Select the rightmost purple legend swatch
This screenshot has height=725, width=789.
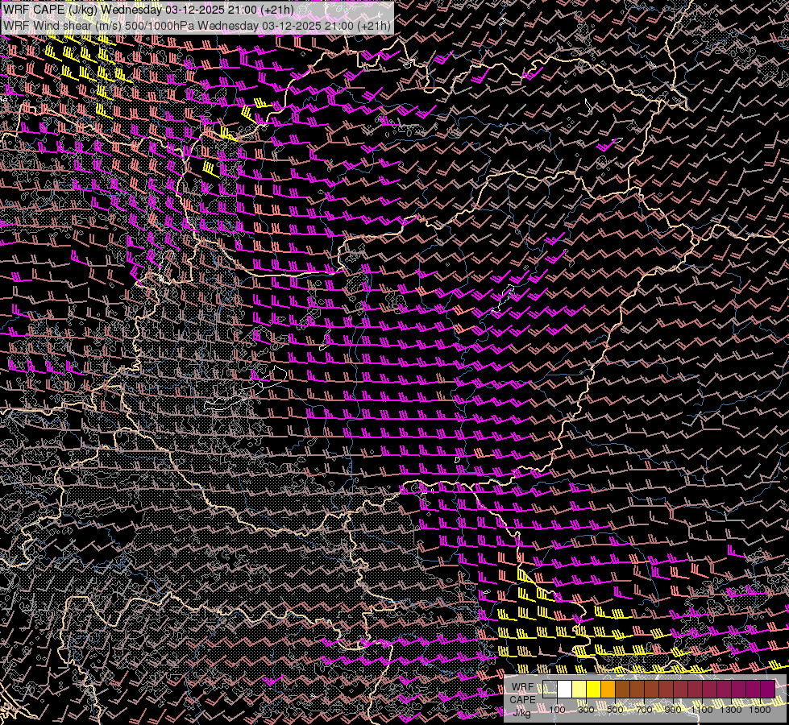click(x=767, y=690)
